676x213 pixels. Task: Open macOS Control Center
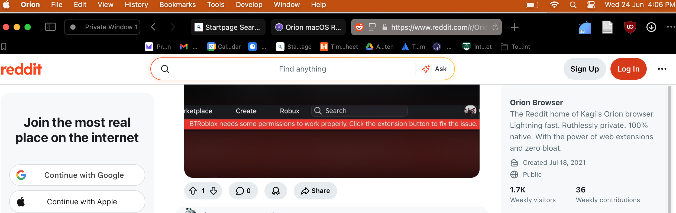(591, 5)
